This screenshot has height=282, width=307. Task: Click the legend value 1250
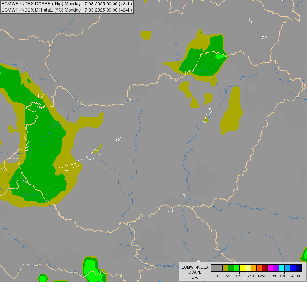pos(262,276)
